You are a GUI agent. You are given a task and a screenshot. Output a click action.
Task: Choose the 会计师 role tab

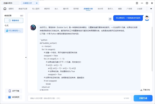(100, 8)
